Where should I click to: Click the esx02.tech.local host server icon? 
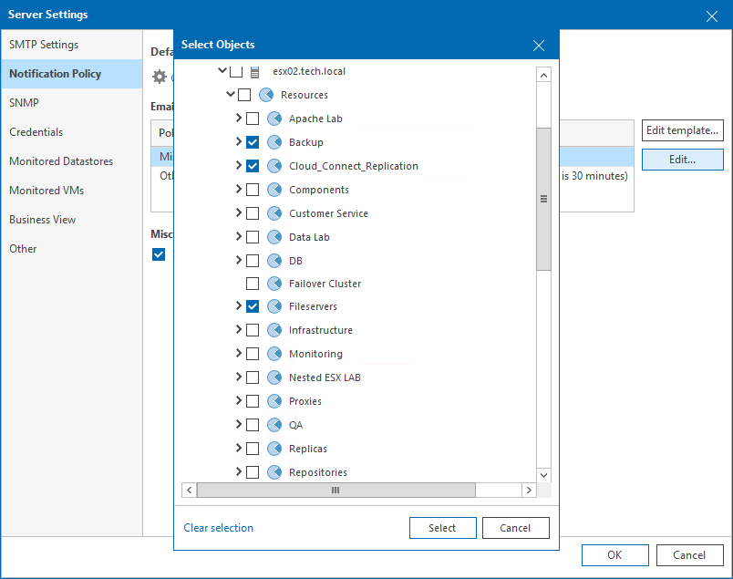click(254, 71)
